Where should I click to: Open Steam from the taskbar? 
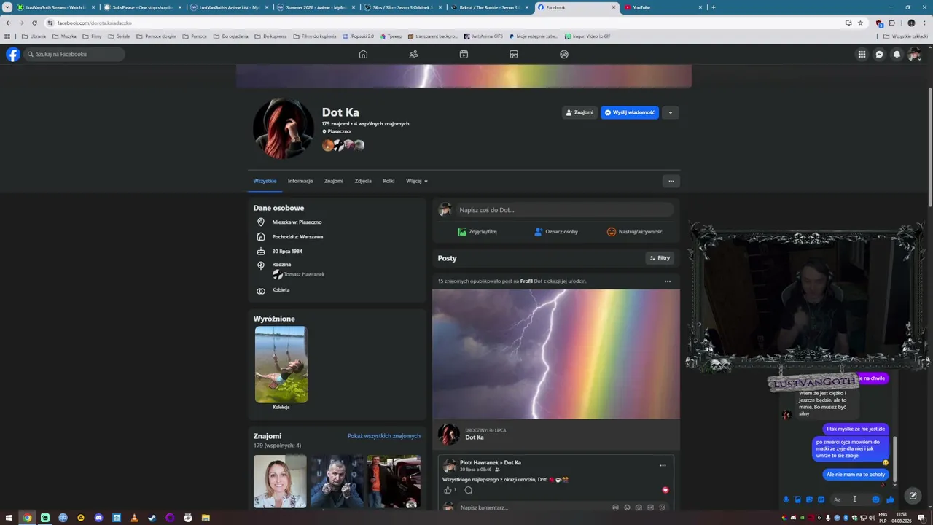(x=152, y=518)
